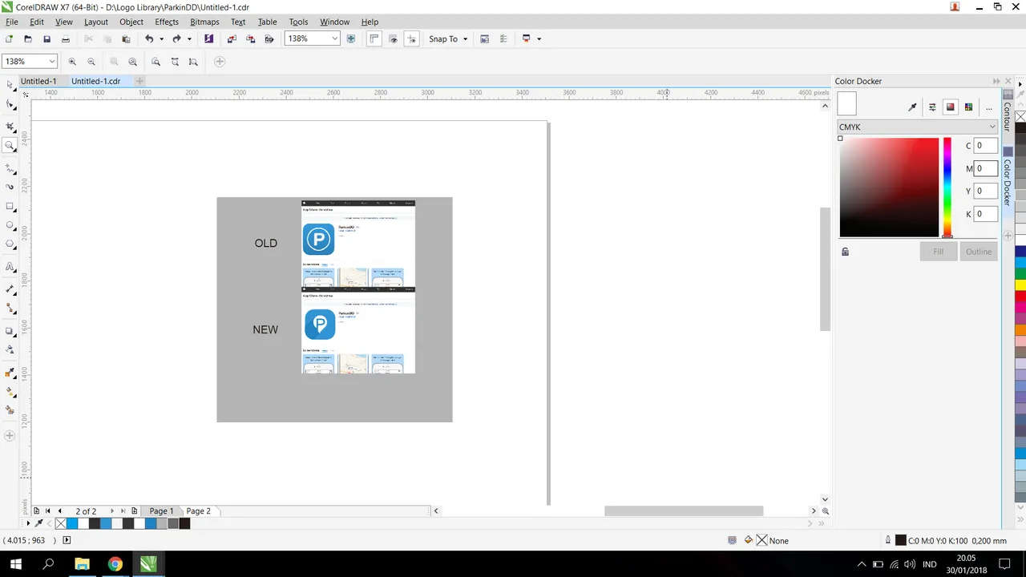
Task: Click the New document icon
Action: (9, 38)
